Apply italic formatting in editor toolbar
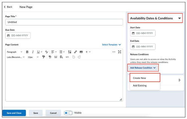 pyautogui.click(x=33, y=52)
